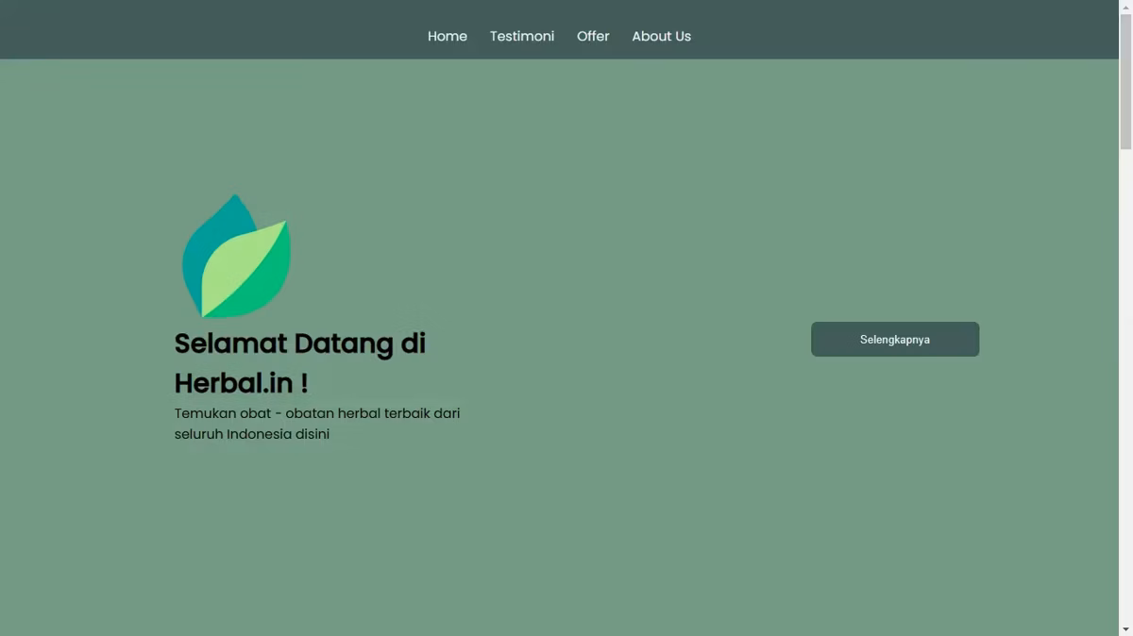Go to the Testimoni section

(x=522, y=36)
